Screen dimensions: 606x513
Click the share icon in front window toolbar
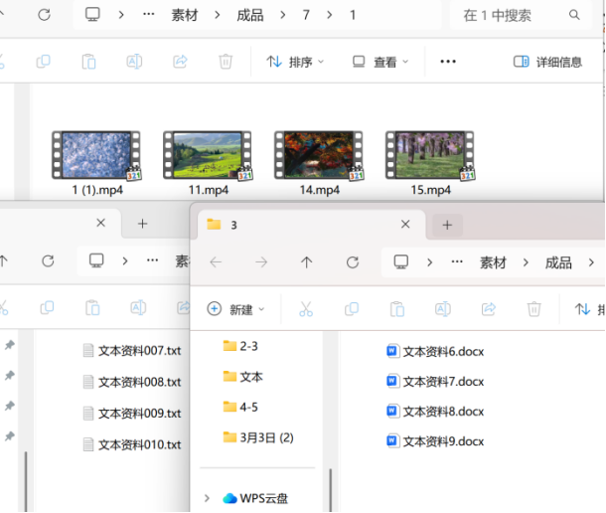[x=489, y=309]
